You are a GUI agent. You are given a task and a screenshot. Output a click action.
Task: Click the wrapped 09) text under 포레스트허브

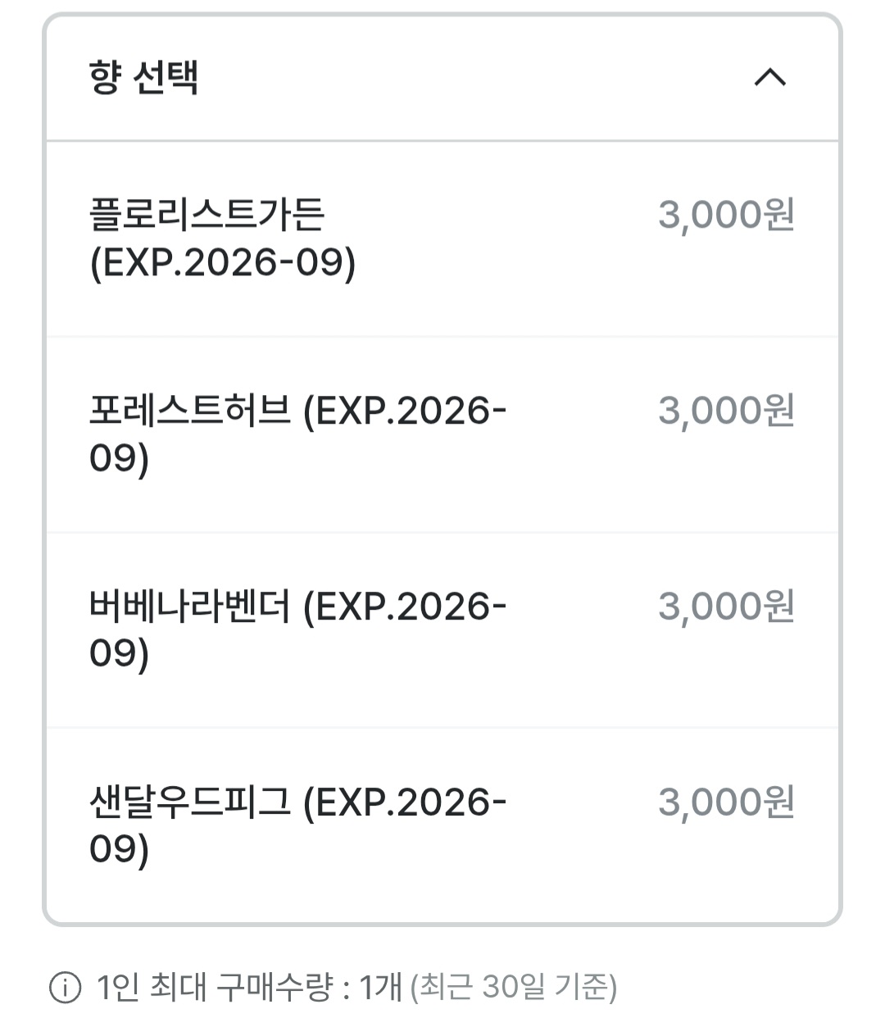(119, 458)
